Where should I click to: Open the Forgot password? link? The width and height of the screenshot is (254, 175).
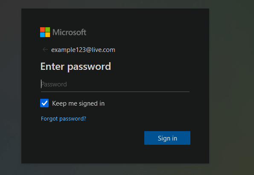point(64,119)
